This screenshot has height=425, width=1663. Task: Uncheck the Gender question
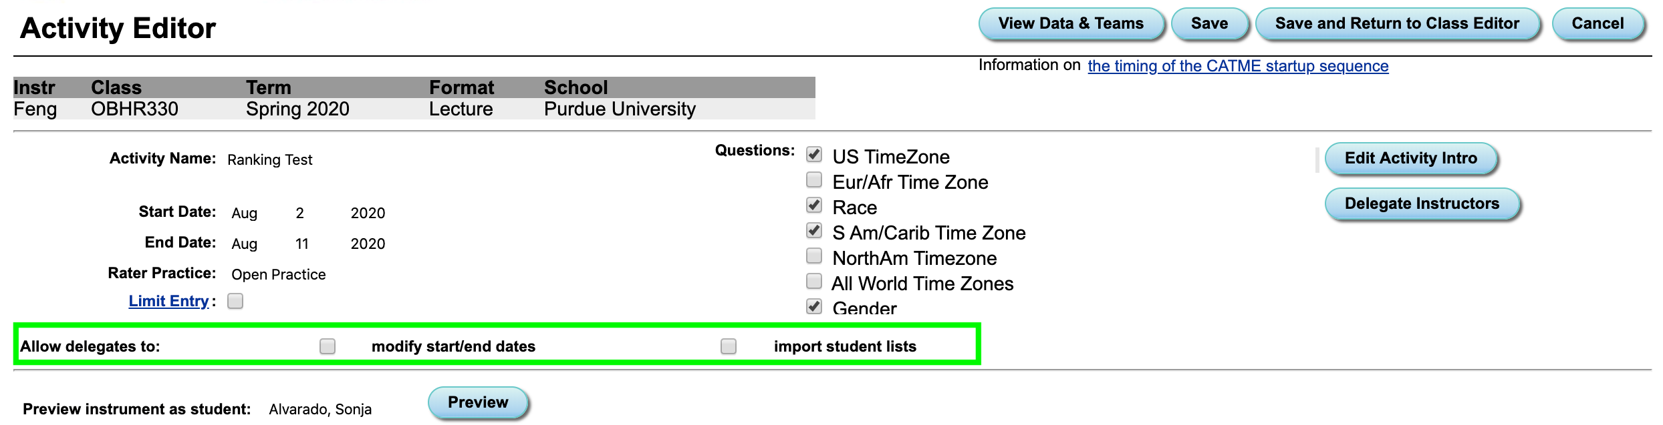pyautogui.click(x=813, y=306)
